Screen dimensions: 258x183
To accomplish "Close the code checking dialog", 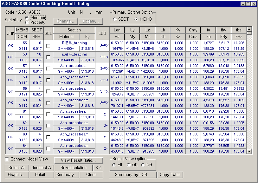I will pos(92,174).
